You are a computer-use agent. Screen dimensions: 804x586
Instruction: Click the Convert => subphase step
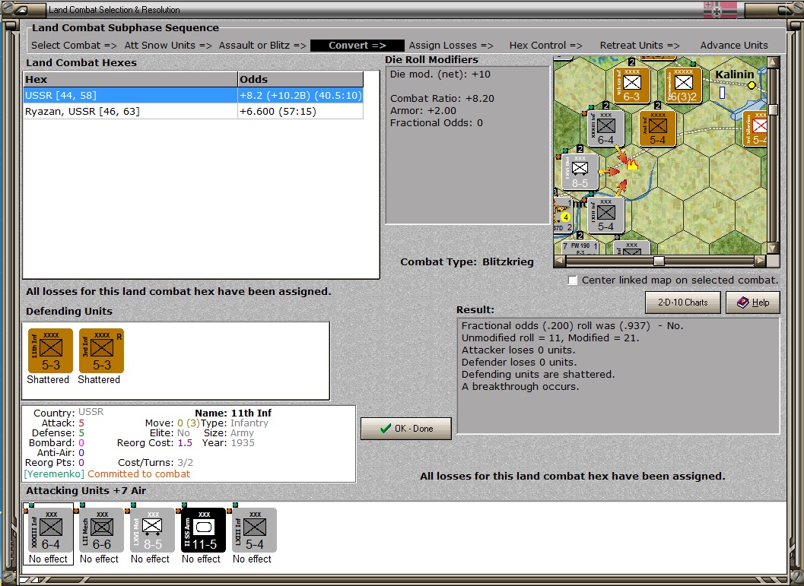pyautogui.click(x=358, y=45)
